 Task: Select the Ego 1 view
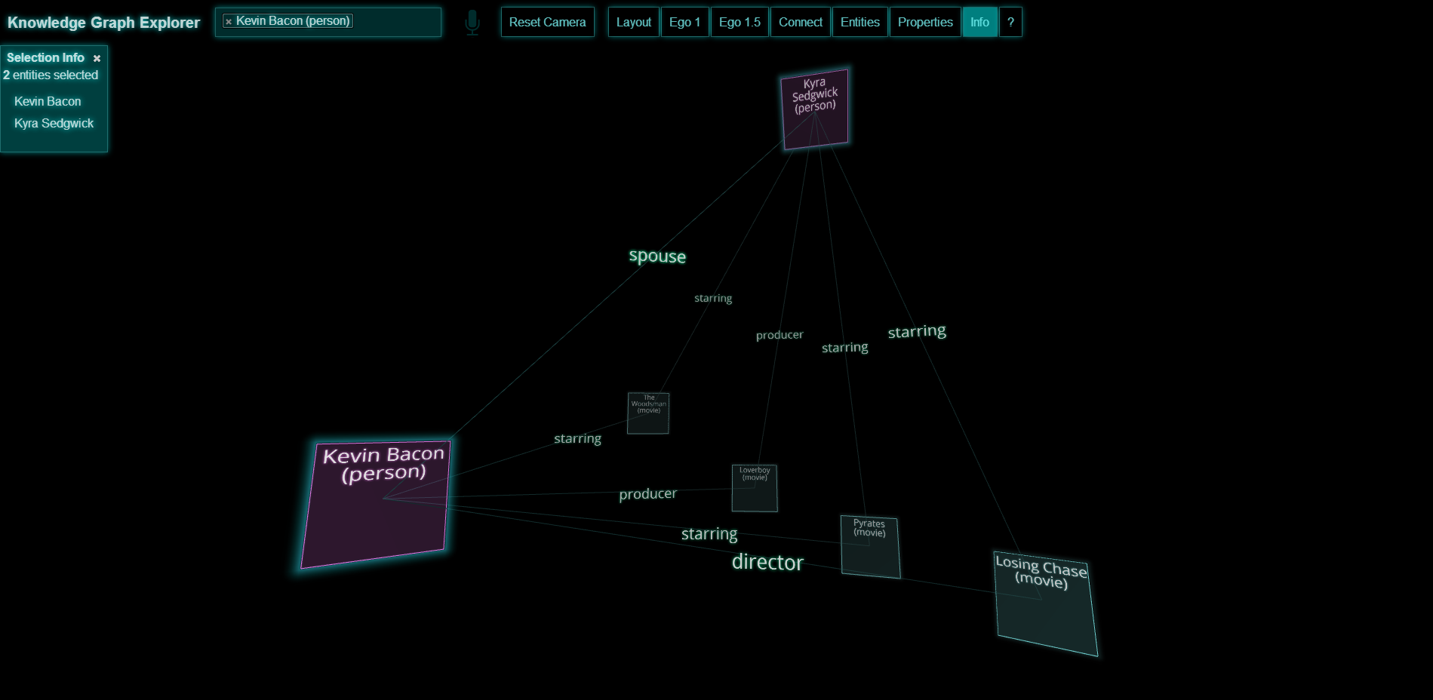coord(684,22)
